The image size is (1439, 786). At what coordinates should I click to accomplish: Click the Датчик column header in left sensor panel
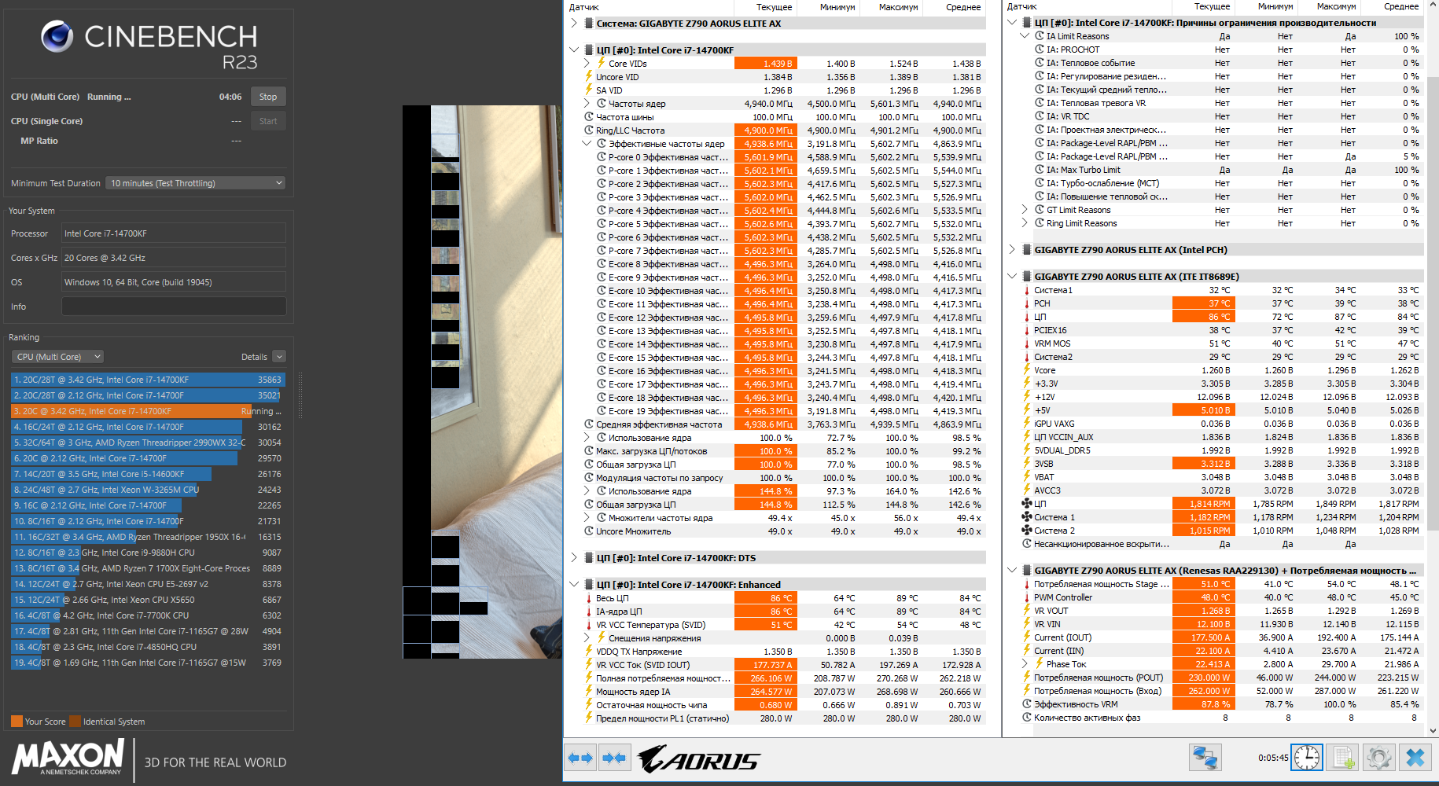[x=584, y=7]
